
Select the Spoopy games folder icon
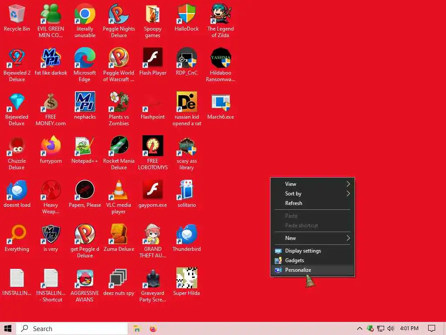[153, 14]
